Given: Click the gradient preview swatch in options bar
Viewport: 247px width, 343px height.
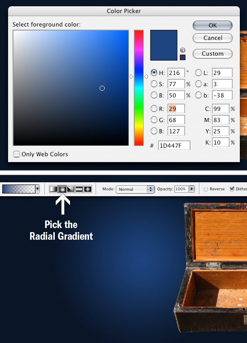Looking at the screenshot, I should [18, 189].
